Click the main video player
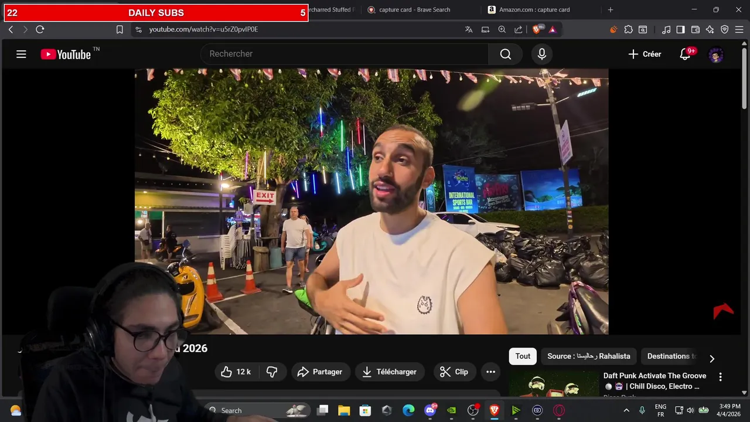 click(x=371, y=201)
